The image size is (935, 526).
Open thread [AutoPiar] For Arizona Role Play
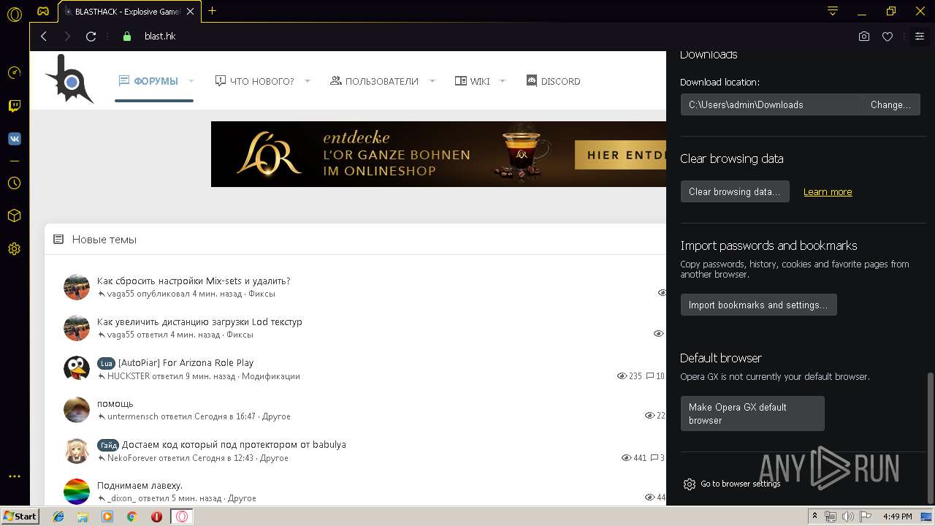click(x=186, y=362)
